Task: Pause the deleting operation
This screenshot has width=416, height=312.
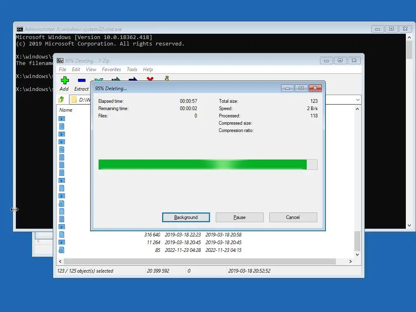Action: pyautogui.click(x=240, y=217)
